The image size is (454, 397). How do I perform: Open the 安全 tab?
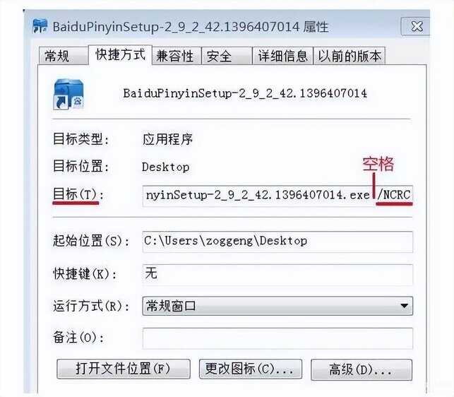click(x=227, y=56)
